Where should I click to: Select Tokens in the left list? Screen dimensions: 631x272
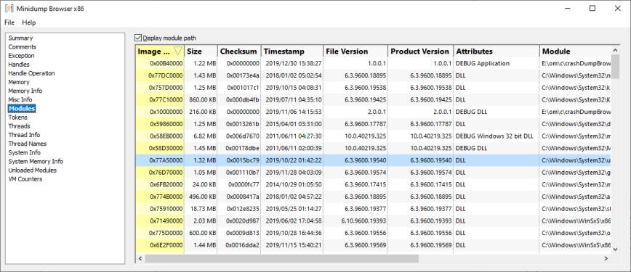coord(17,118)
